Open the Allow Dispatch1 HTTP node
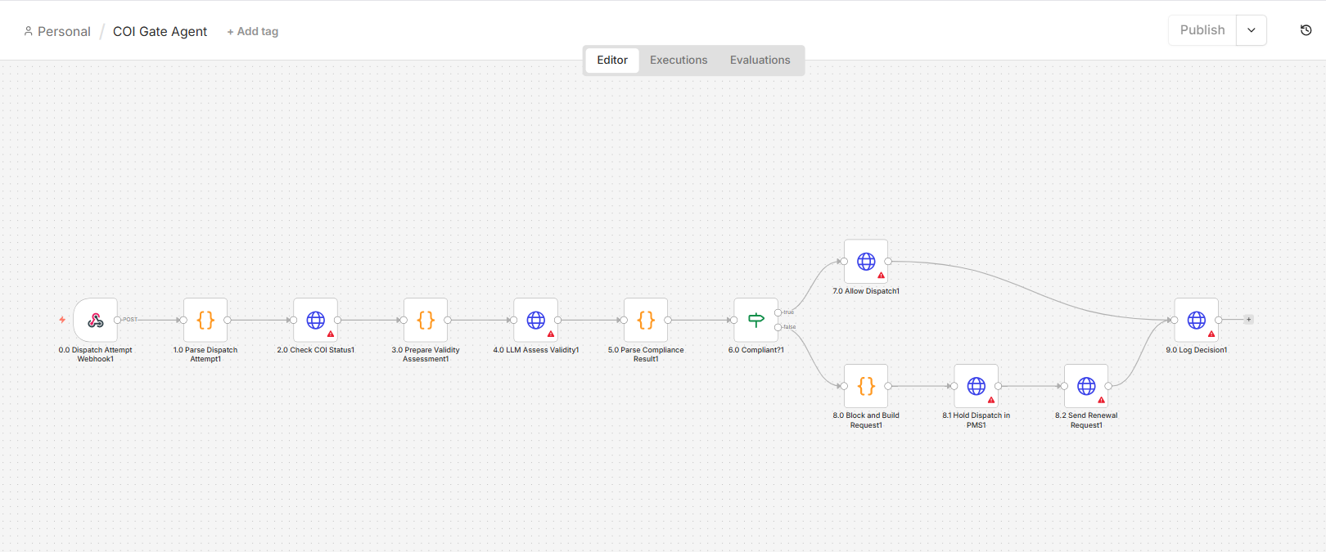This screenshot has width=1326, height=552. (x=866, y=262)
